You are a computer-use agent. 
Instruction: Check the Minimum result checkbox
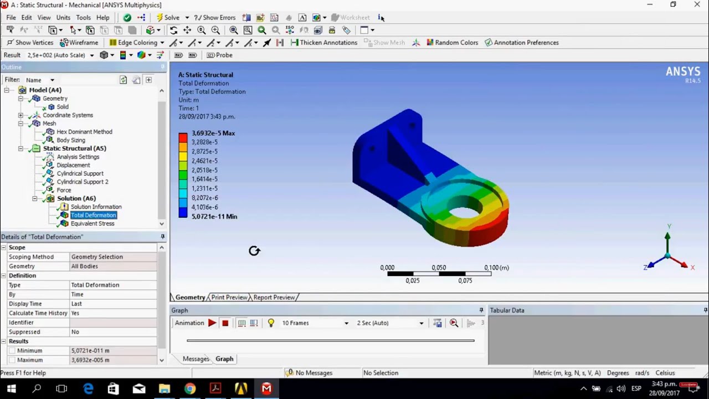12,351
